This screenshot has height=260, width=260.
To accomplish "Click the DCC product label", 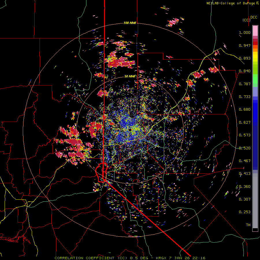I will pyautogui.click(x=254, y=17).
